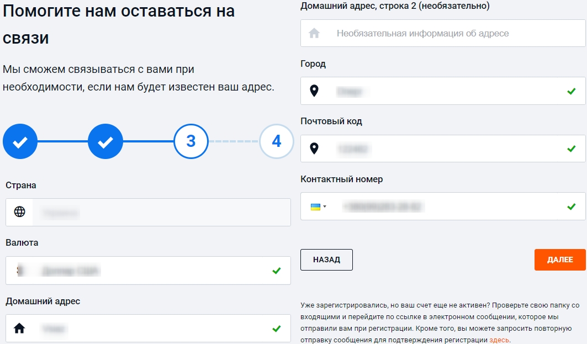Select step 4 in progress indicator
Screen dimensions: 587x344
[276, 141]
